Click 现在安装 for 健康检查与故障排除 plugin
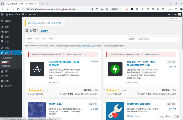The image size is (183, 120). 171,104
